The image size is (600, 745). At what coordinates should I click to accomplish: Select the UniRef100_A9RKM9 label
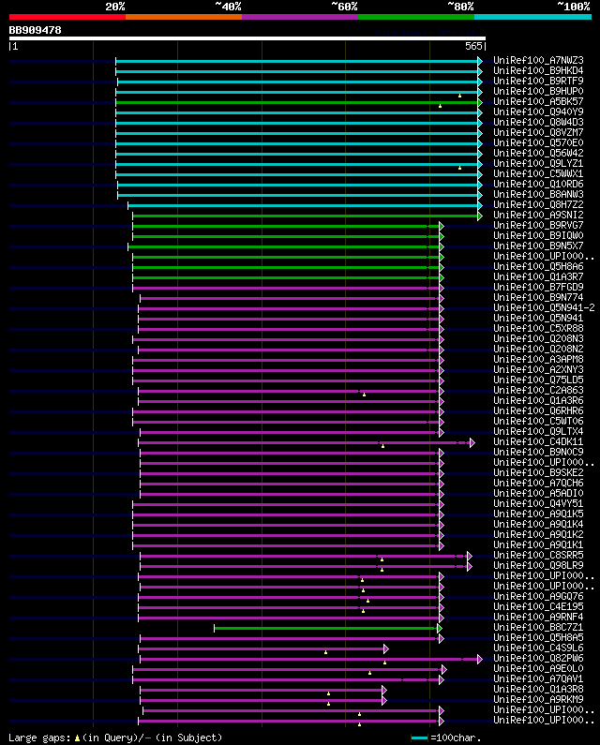[538, 699]
